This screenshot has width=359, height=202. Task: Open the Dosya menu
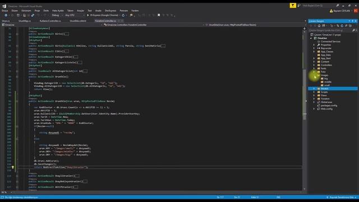[5, 11]
